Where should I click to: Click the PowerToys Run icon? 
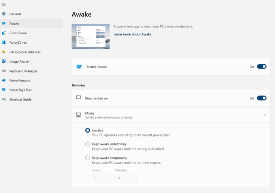coord(4,90)
